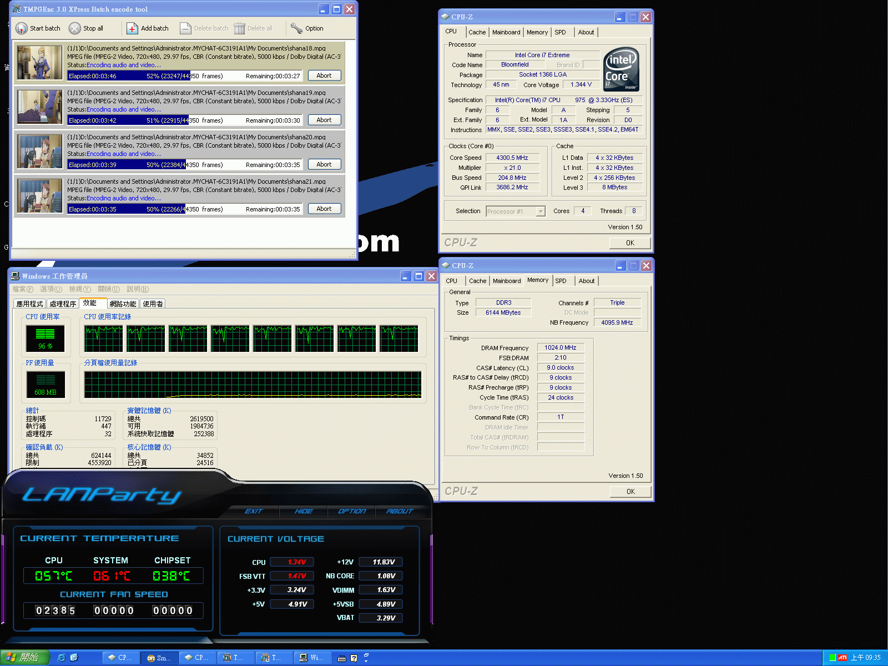This screenshot has height=666, width=888.
Task: Switch to Windows Task Manager taskbar button
Action: click(312, 658)
